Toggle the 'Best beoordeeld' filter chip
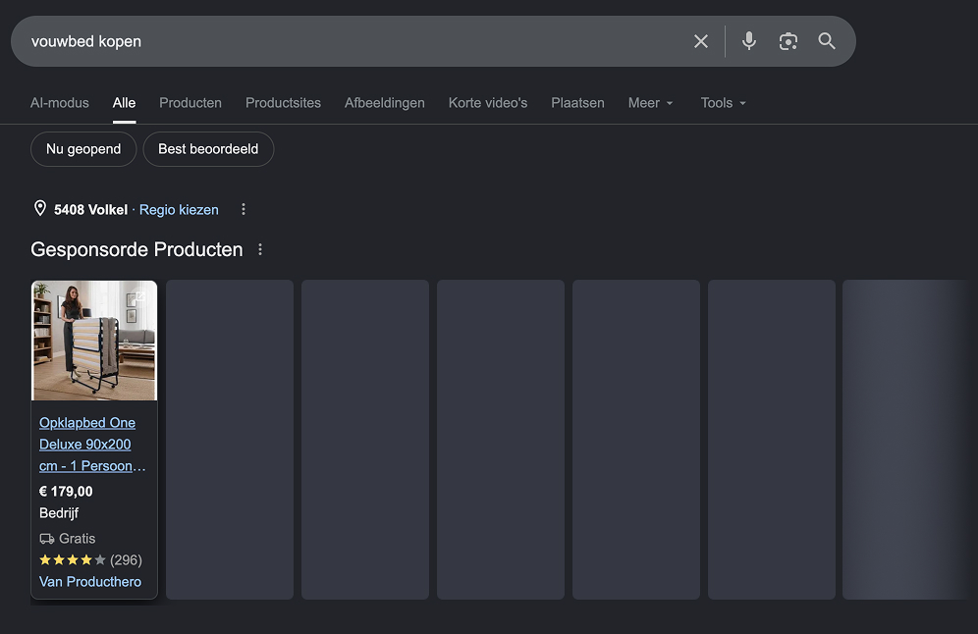 208,149
